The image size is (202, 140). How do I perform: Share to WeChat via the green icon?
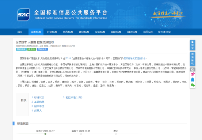193,85
